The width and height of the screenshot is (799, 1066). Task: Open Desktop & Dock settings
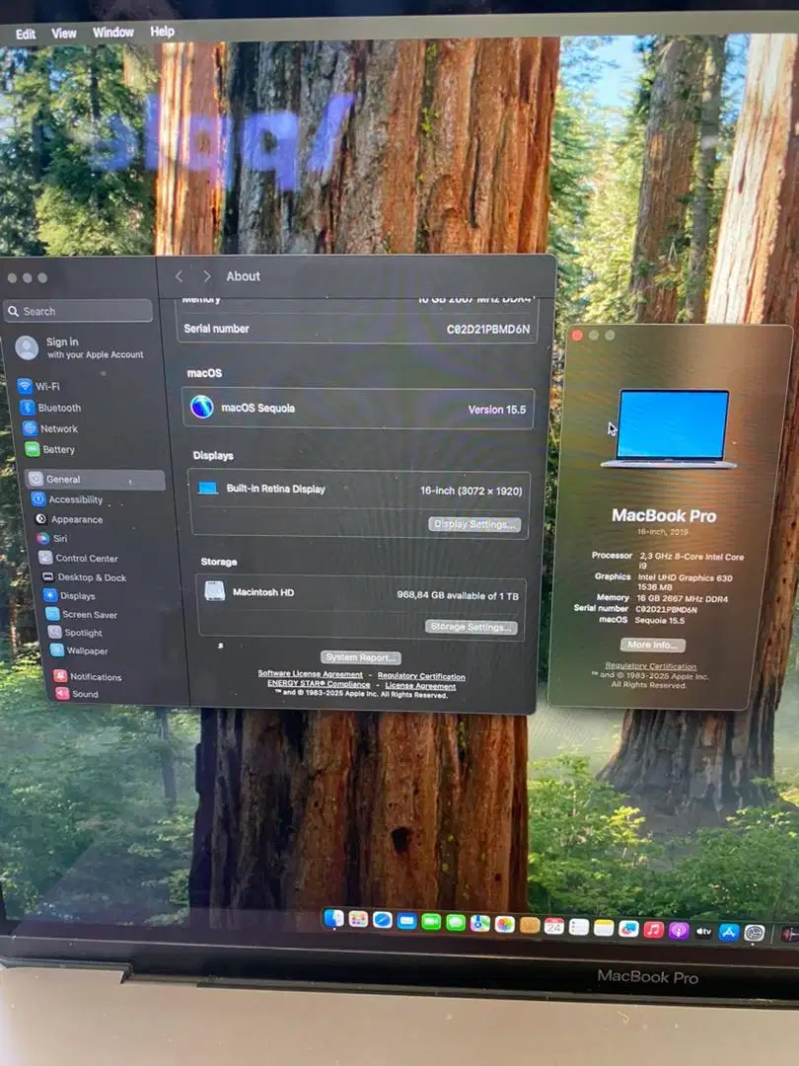[84, 577]
